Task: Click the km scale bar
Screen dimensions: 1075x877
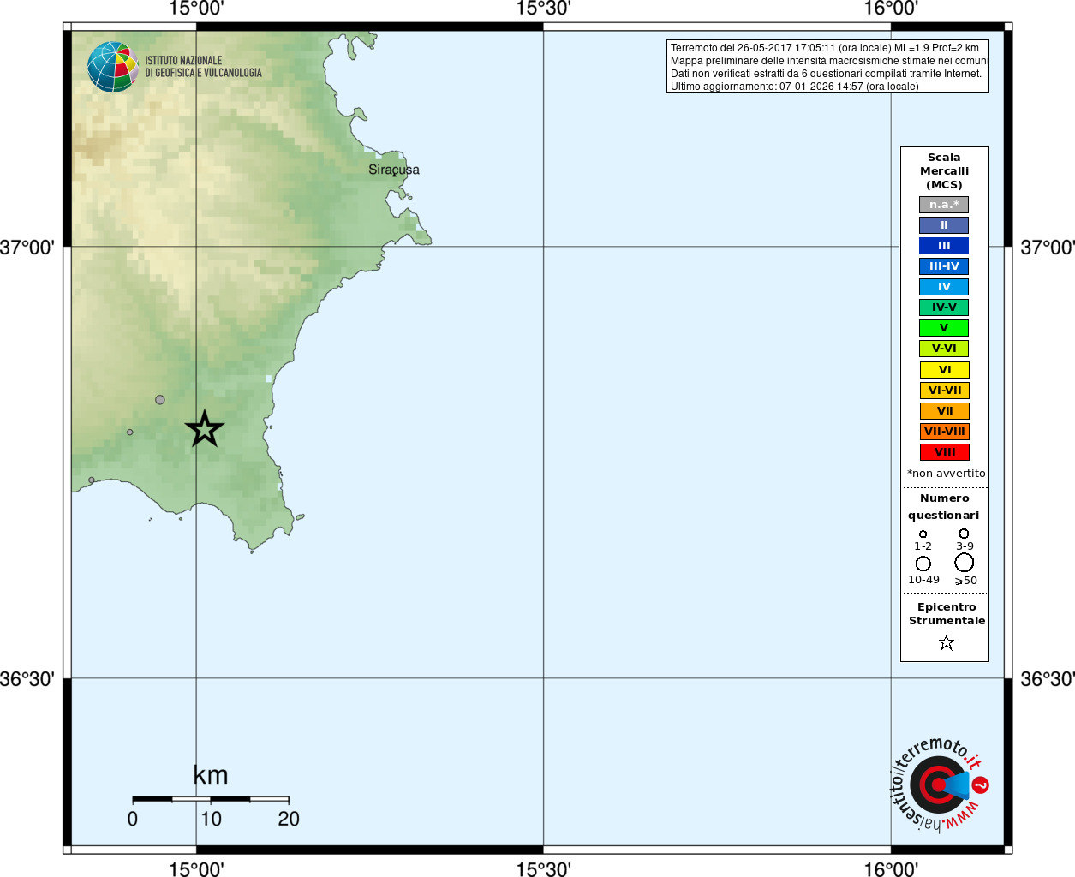Action: 211,799
